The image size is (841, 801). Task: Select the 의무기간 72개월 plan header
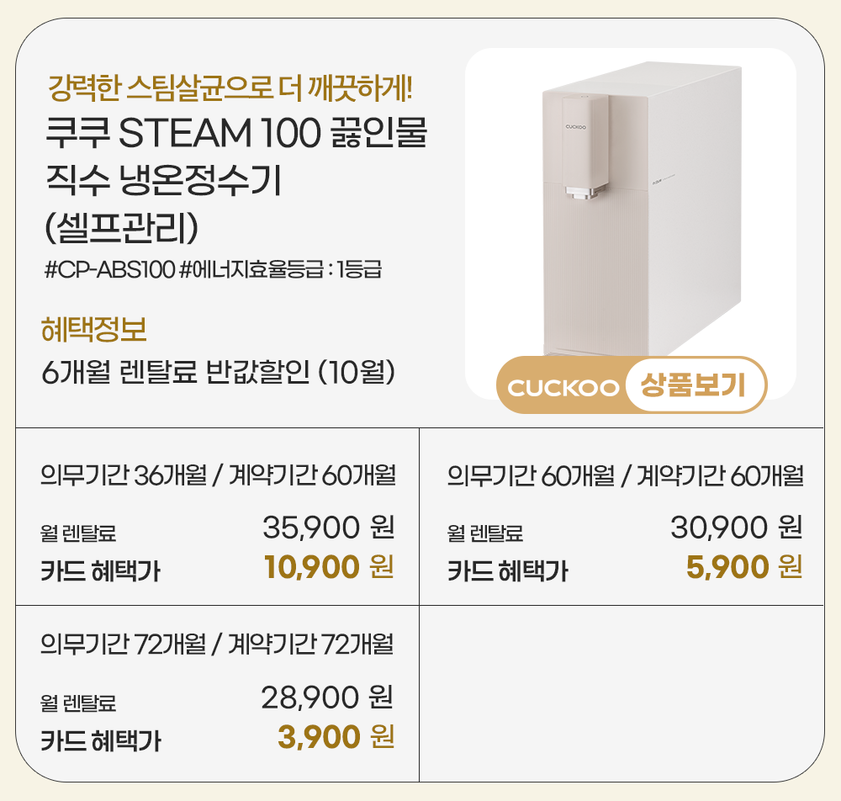tap(217, 645)
